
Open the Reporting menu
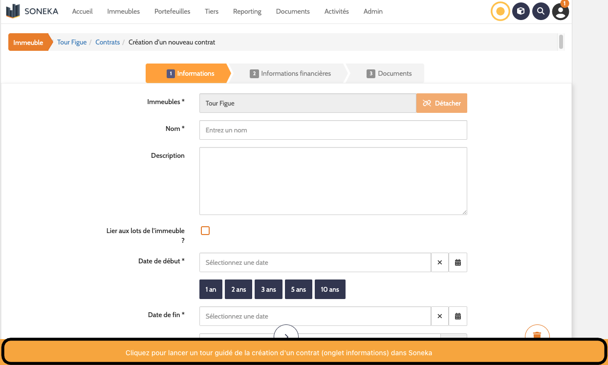tap(247, 11)
